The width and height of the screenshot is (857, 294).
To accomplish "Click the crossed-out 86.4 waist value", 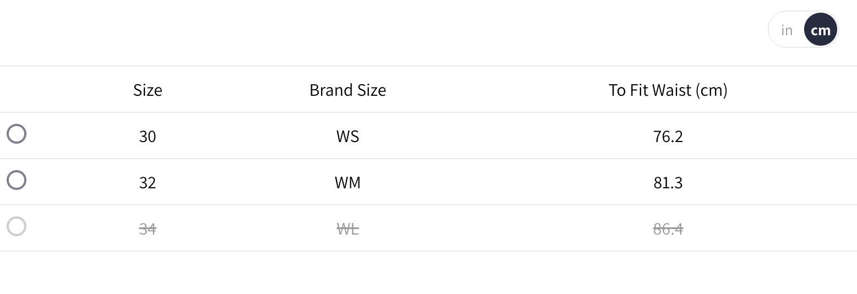I will [668, 228].
